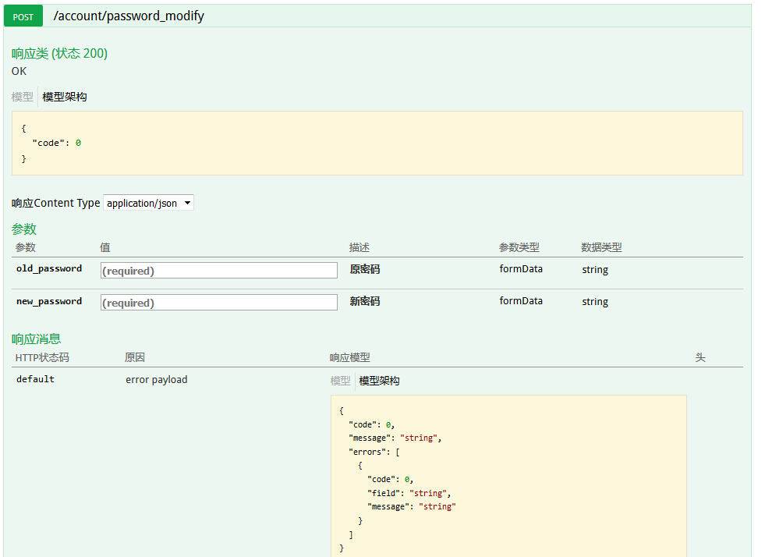Screen dimensions: 765x557
Task: Open the /account/password_modify endpoint link
Action: [x=129, y=16]
